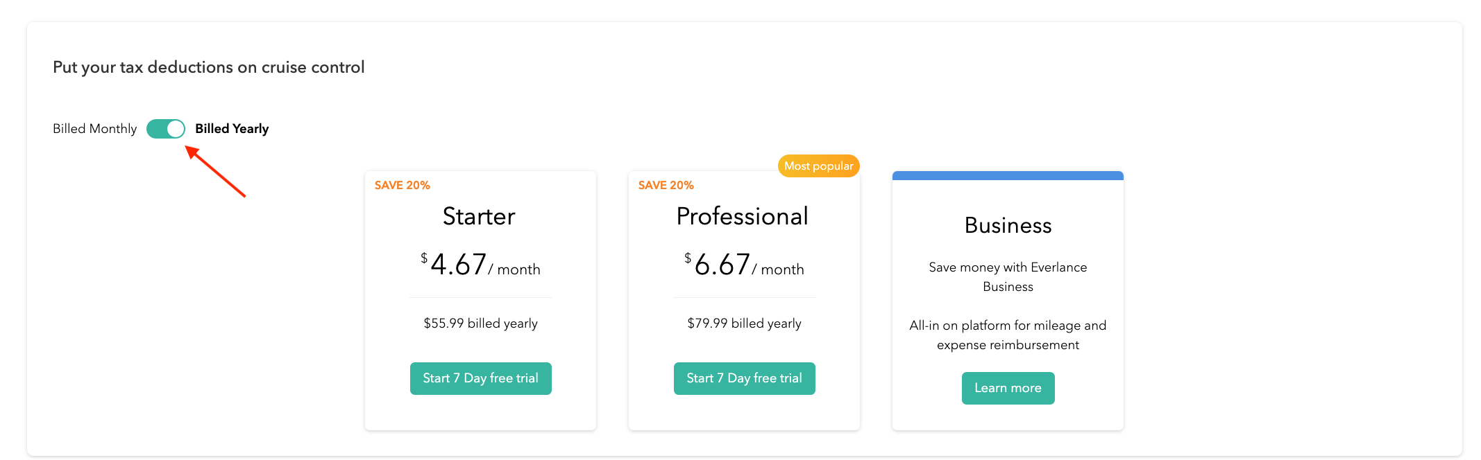Click the $4.67 per month price
Viewport: 1481px width, 460px height.
480,265
